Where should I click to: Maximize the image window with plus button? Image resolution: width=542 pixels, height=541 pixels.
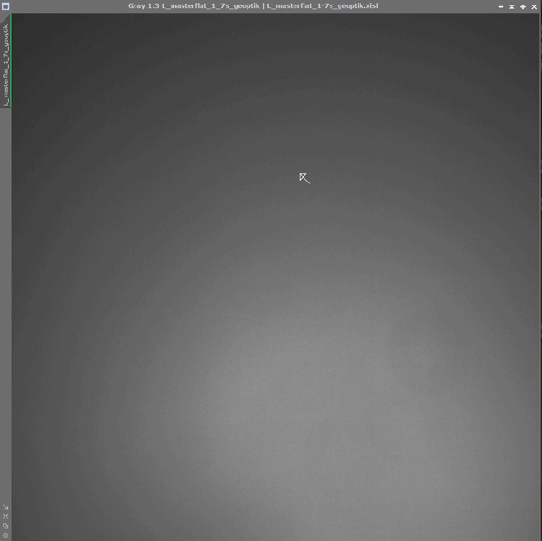pyautogui.click(x=523, y=6)
